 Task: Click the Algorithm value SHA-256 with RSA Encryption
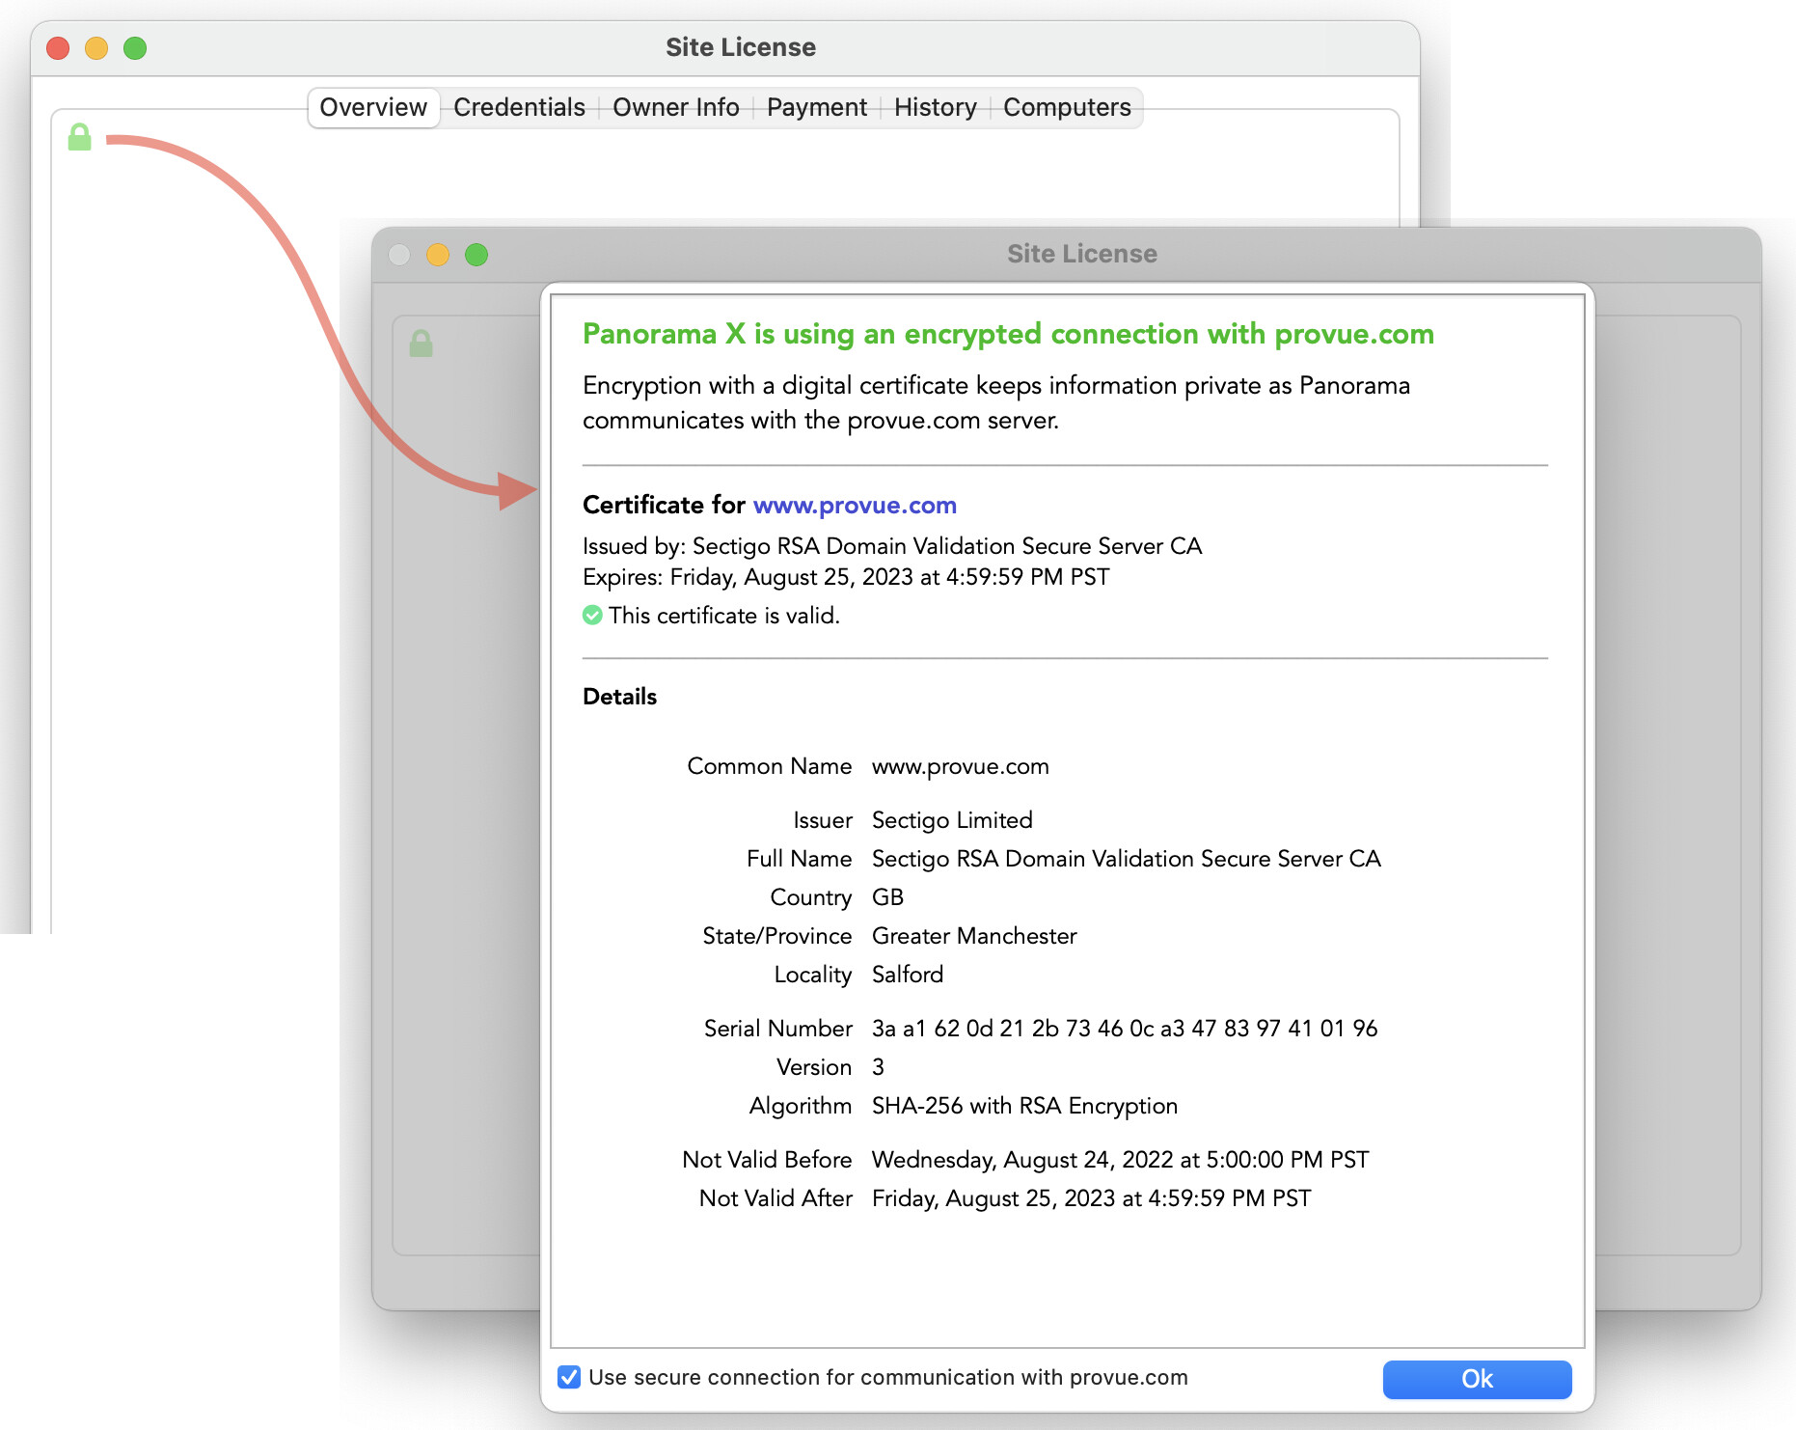click(1024, 1106)
